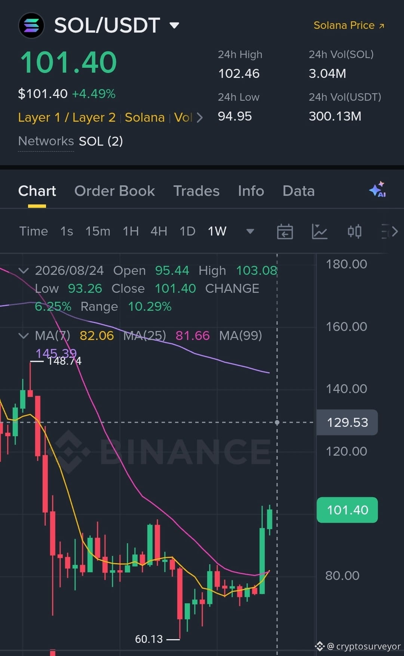404x656 pixels.
Task: Tap the large 101.40 last price
Action: point(68,62)
